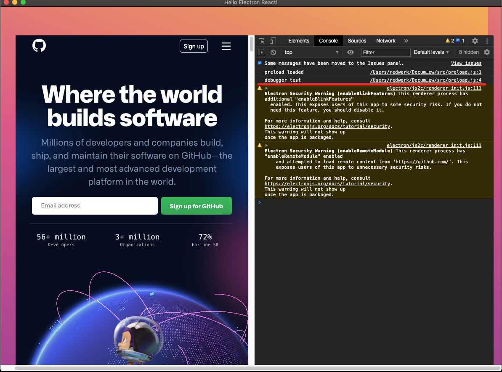Click the yellow warnings count badge
The image size is (502, 372).
[450, 41]
